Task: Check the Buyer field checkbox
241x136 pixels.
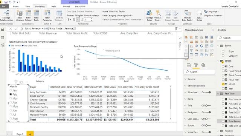Action: [223, 51]
